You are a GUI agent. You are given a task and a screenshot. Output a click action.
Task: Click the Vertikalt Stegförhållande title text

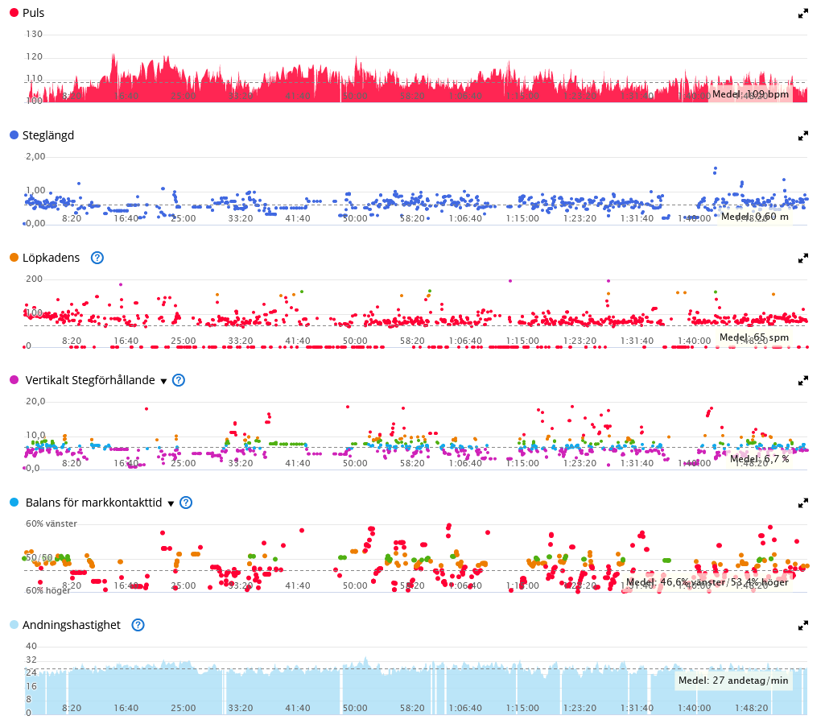pos(90,380)
